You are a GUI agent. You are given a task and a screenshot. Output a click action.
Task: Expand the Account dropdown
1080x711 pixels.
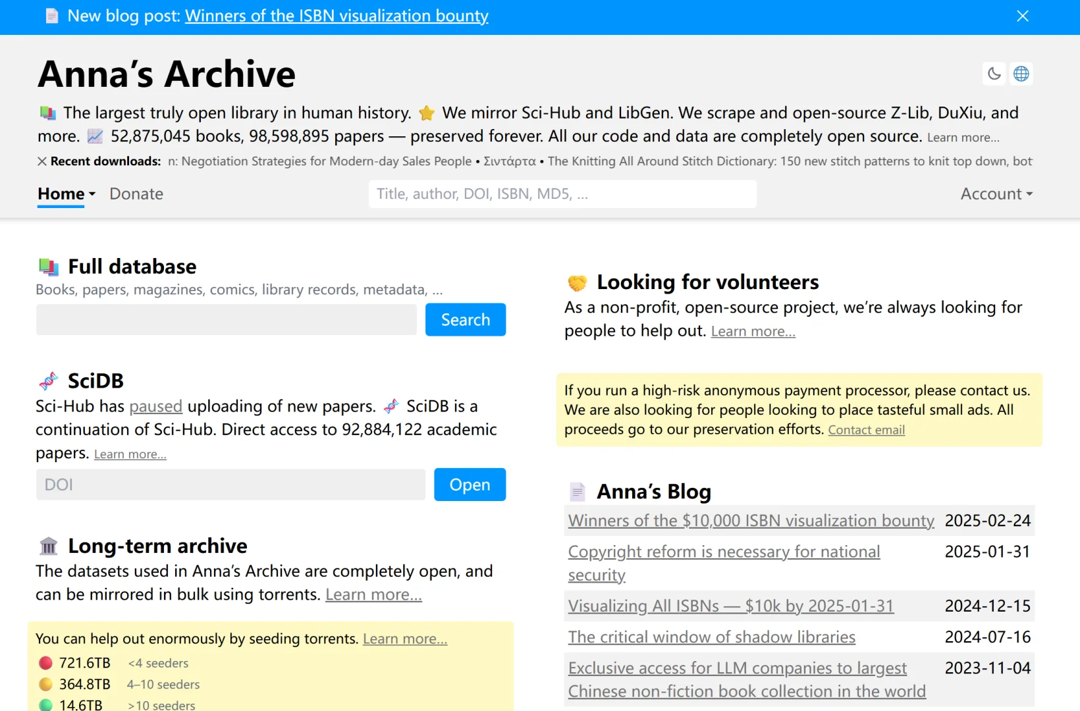click(996, 194)
